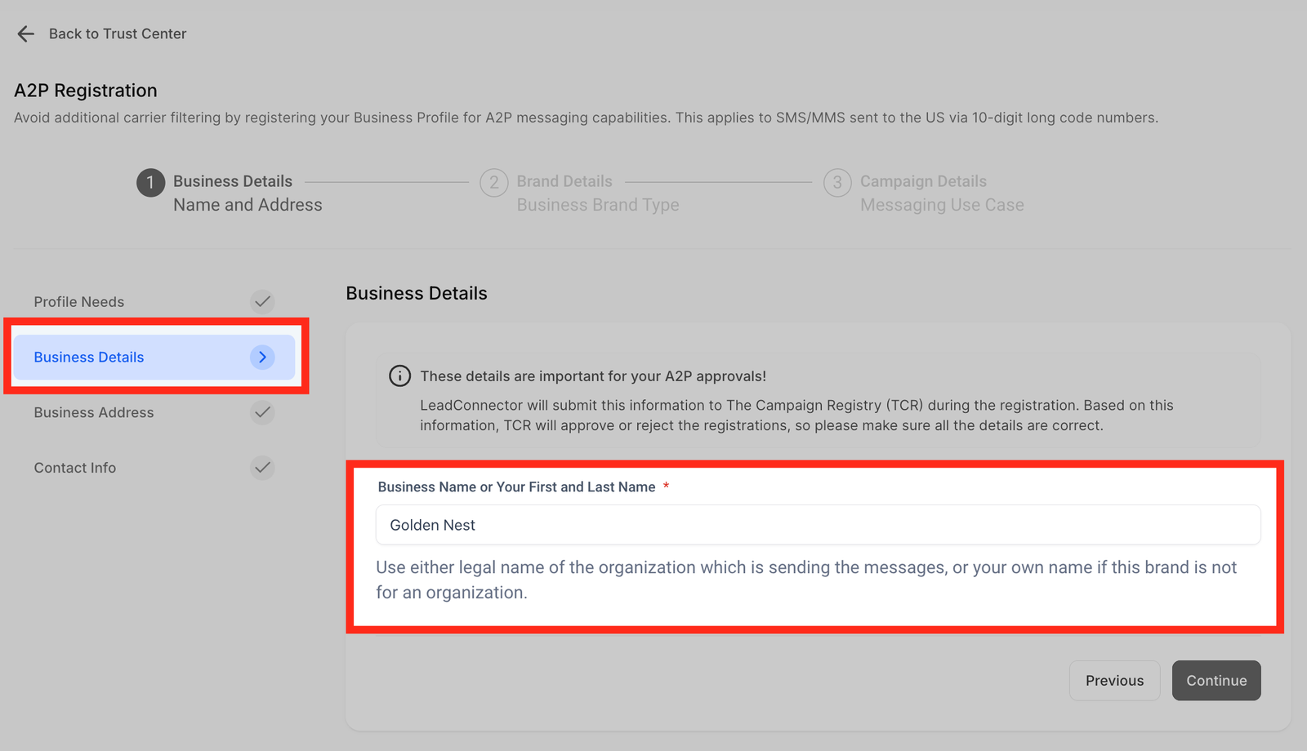Open the Back to Trust Center link
The height and width of the screenshot is (751, 1307).
tap(117, 33)
